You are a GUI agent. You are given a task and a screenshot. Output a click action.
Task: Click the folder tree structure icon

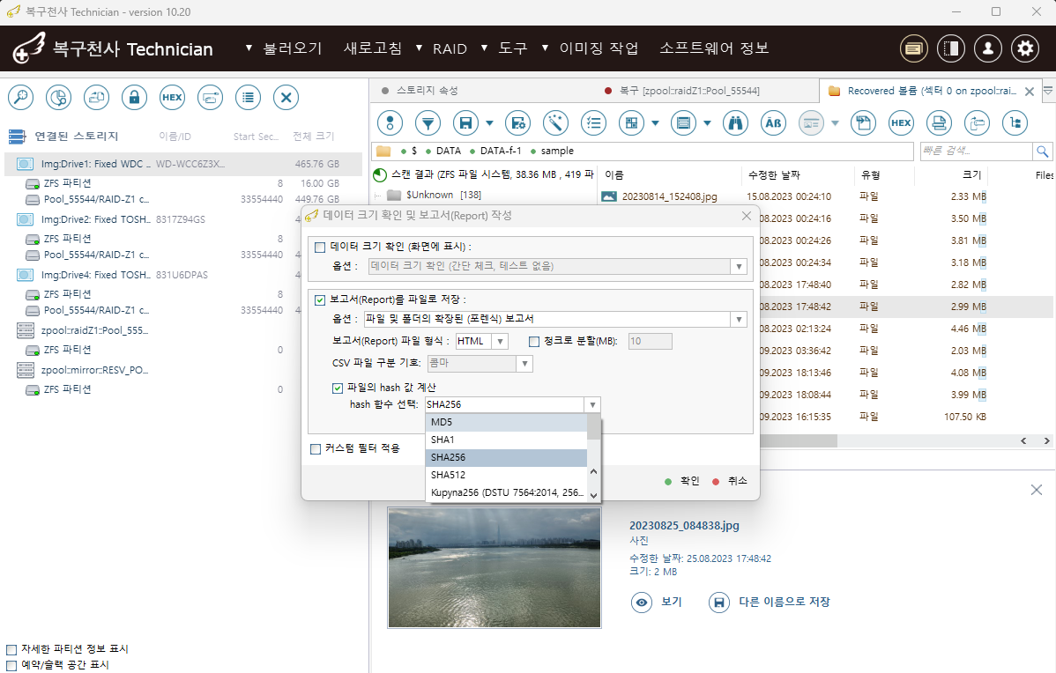pyautogui.click(x=1015, y=123)
